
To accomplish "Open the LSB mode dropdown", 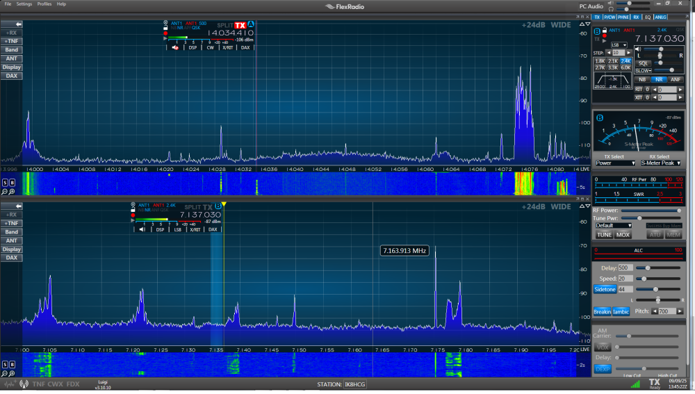I will click(619, 45).
